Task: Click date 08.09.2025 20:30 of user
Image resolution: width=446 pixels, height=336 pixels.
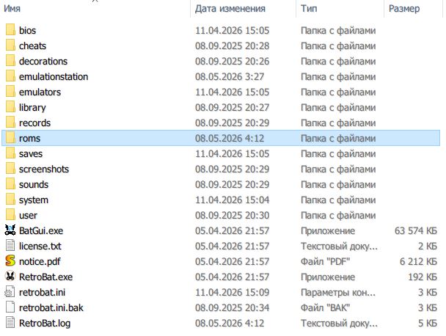Action: click(x=232, y=216)
